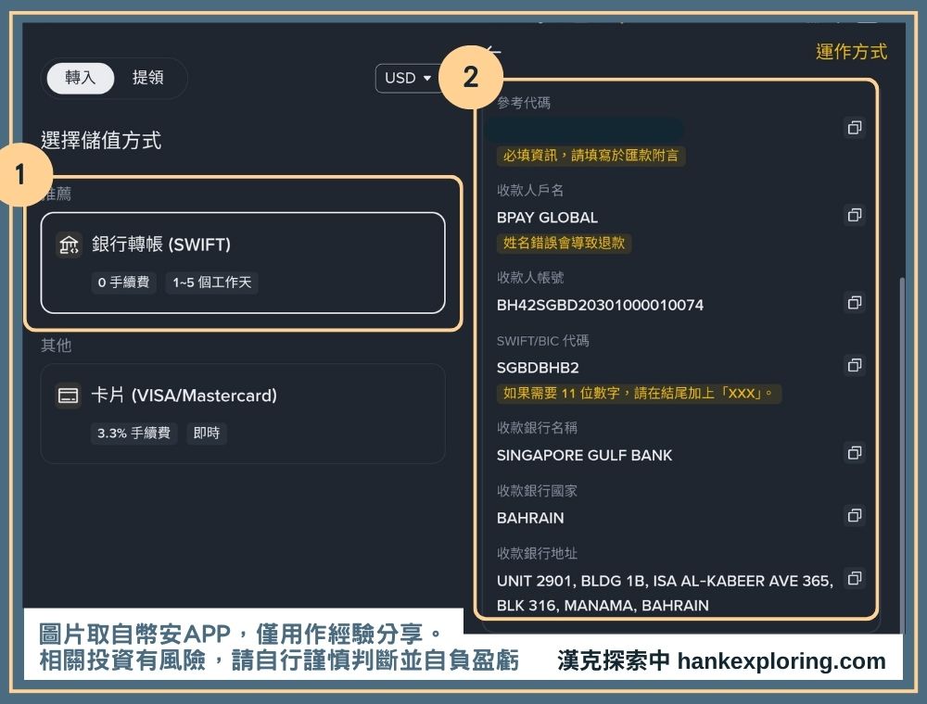Copy the payee name BPAY GLOBAL
The image size is (927, 704).
coord(854,216)
